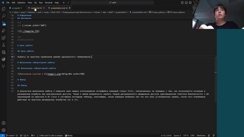Viewport: 244px width, 137px height.
Task: Close the report.md tab
Action: click(44, 8)
